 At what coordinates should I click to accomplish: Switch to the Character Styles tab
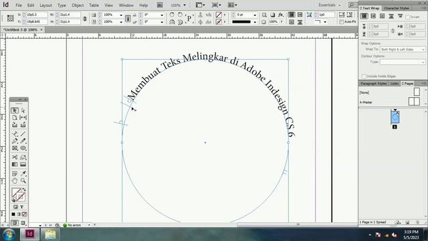tap(397, 8)
